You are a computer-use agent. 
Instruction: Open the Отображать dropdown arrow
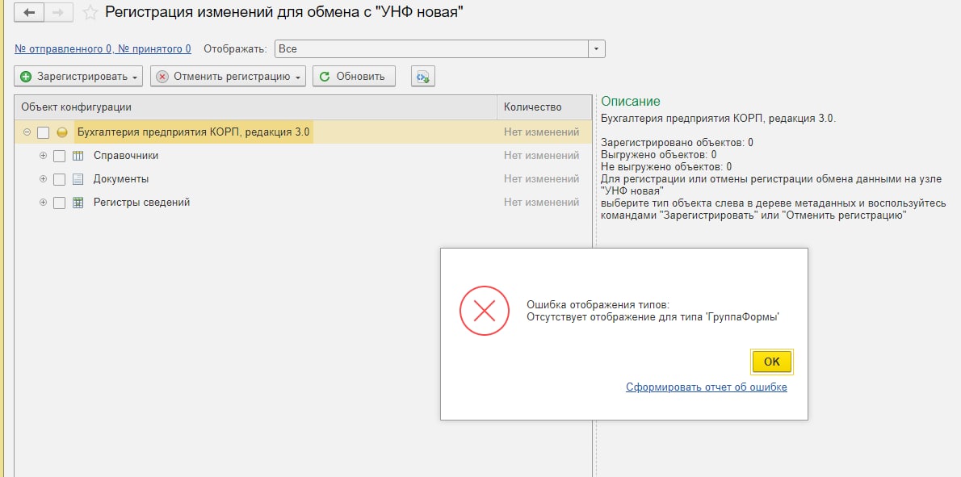coord(596,49)
